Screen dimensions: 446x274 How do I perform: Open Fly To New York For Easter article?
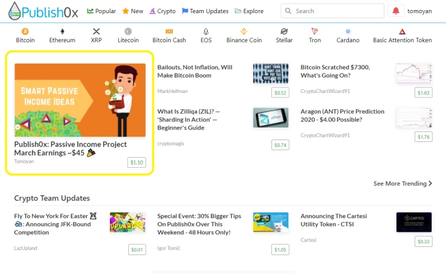55,224
